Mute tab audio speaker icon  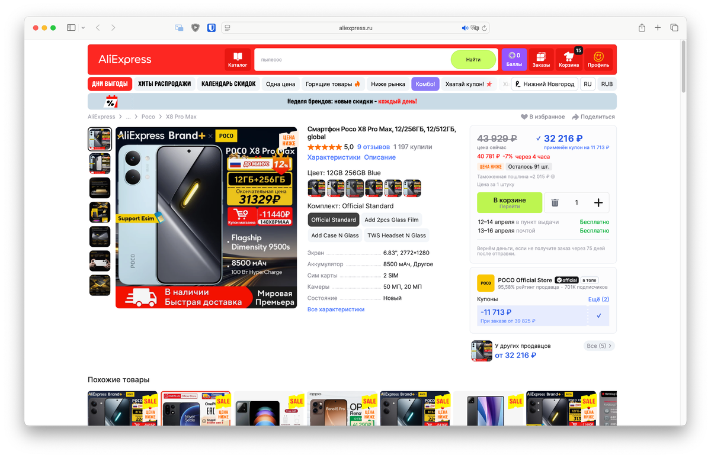point(465,28)
